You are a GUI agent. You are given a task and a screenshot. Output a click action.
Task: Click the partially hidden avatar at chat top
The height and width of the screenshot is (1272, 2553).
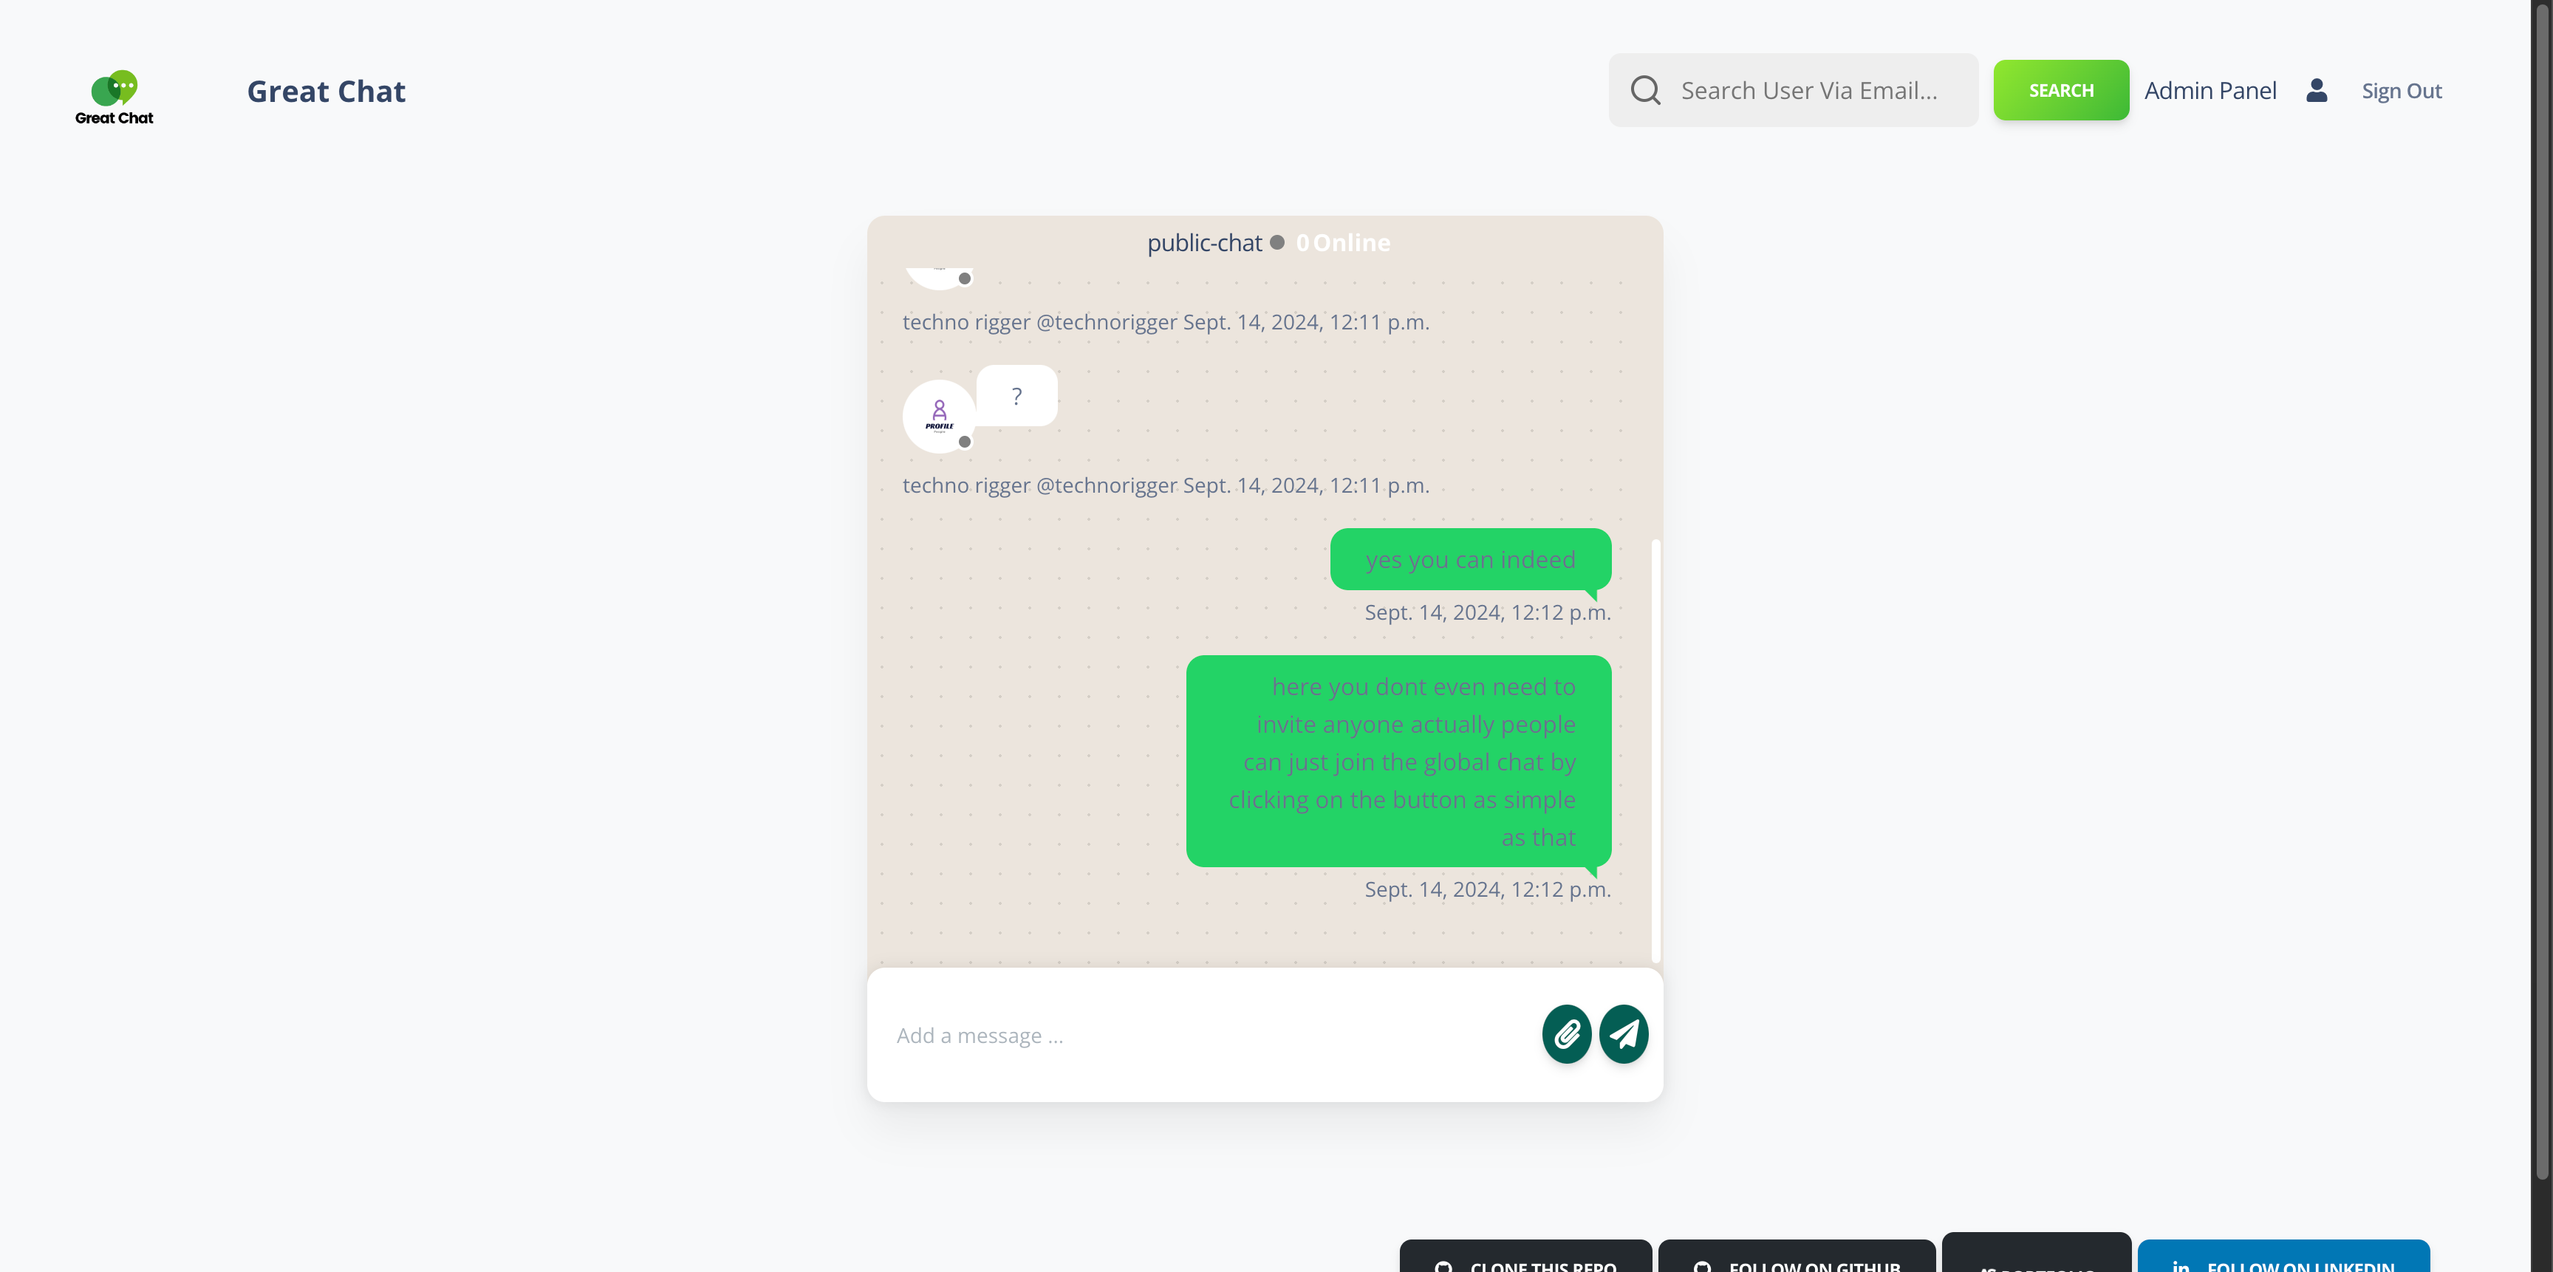(x=937, y=278)
